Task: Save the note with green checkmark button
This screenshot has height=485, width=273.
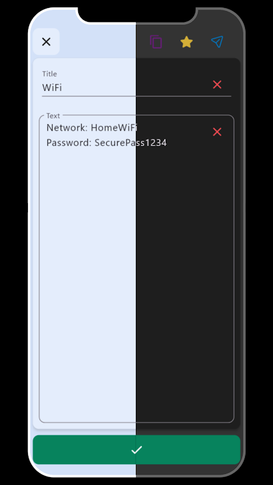Action: tap(136, 449)
